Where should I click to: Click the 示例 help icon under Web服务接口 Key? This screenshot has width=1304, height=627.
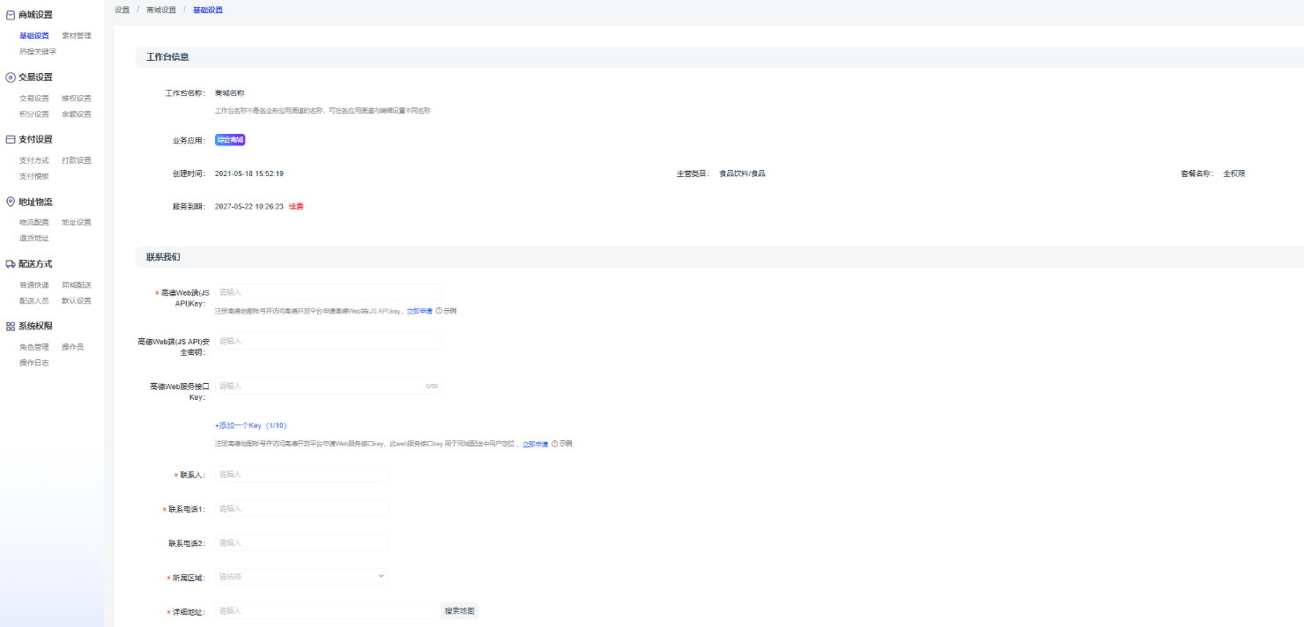(x=555, y=444)
